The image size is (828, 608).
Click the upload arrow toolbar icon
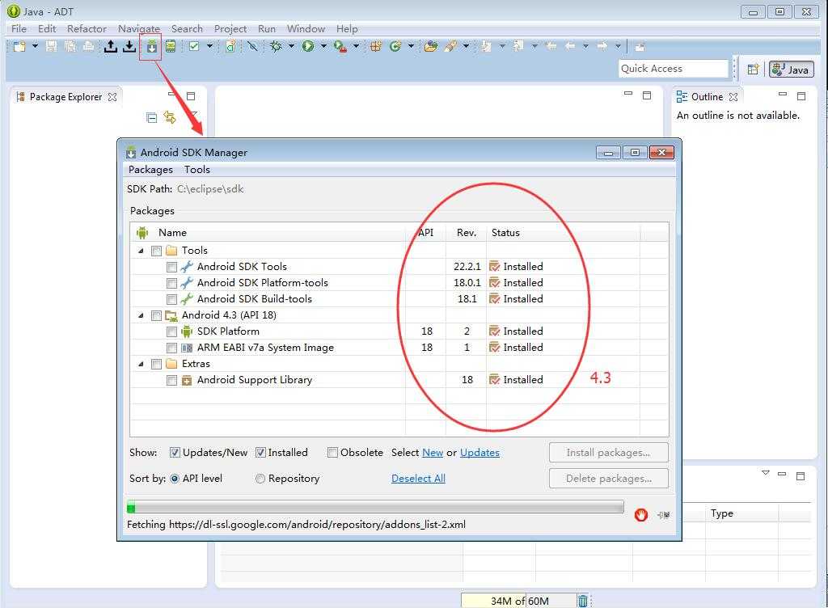[x=110, y=46]
